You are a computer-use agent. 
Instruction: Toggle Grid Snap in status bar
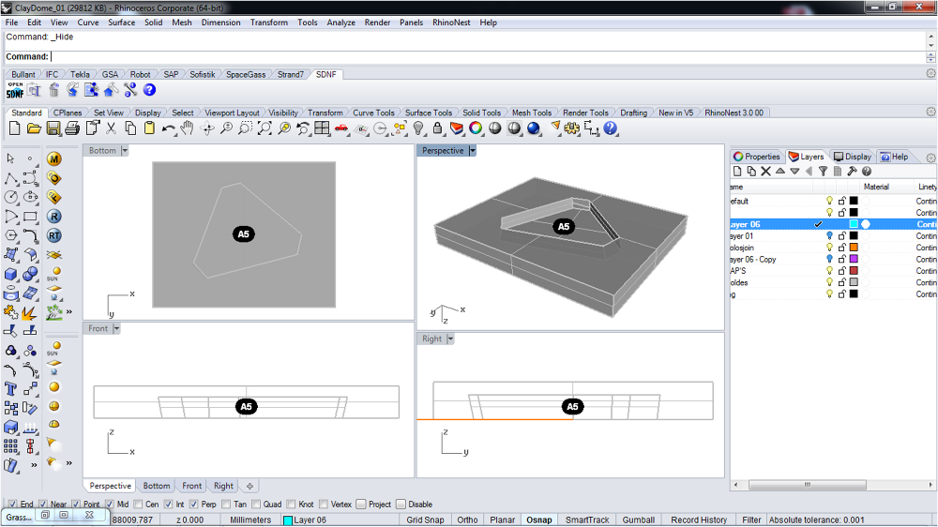(x=425, y=519)
